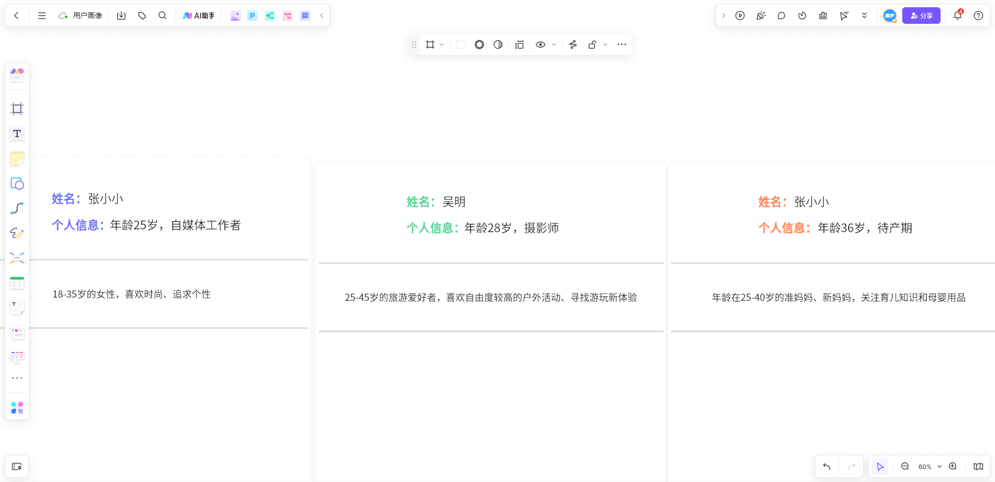The image size is (995, 482).
Task: Zoom in with the plus magnifier
Action: (953, 466)
